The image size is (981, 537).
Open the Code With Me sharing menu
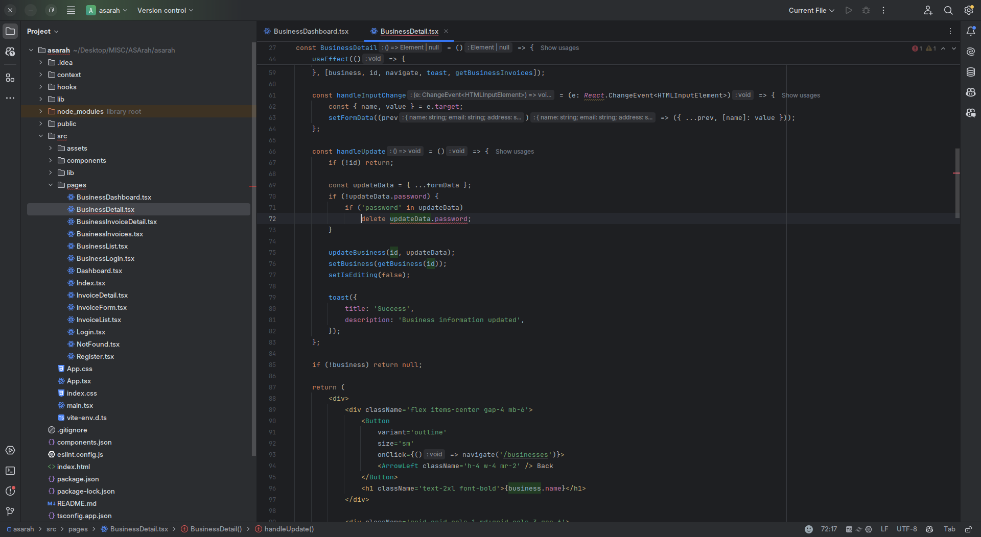[x=928, y=10]
